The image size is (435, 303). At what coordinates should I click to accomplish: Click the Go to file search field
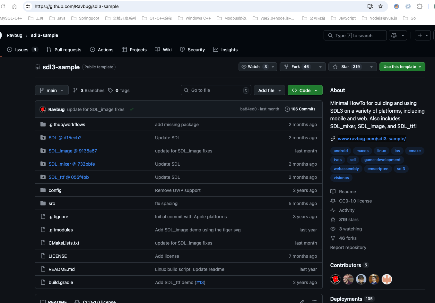pos(216,91)
